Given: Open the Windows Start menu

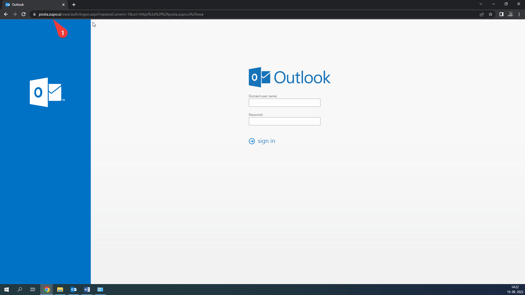Looking at the screenshot, I should point(7,290).
